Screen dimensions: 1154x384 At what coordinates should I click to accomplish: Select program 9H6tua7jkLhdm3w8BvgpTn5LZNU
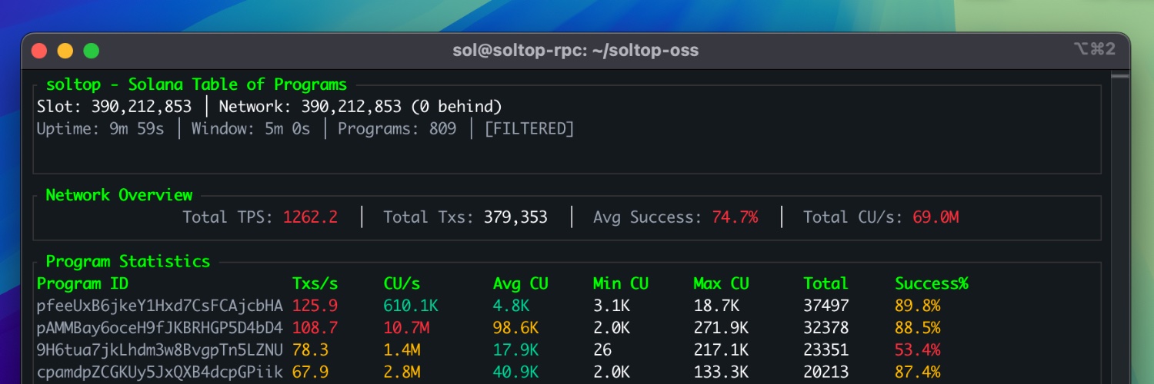tap(160, 350)
